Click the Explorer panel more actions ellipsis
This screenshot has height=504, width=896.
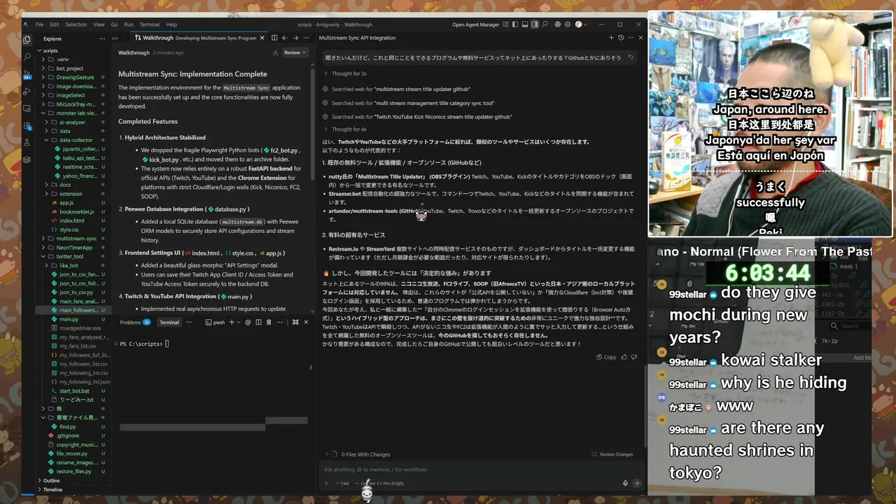point(102,38)
